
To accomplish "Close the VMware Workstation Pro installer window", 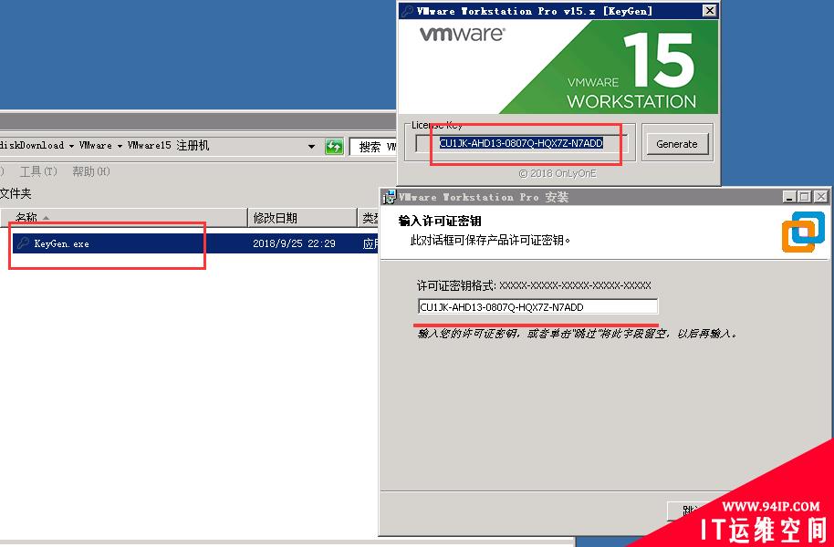I will (820, 197).
